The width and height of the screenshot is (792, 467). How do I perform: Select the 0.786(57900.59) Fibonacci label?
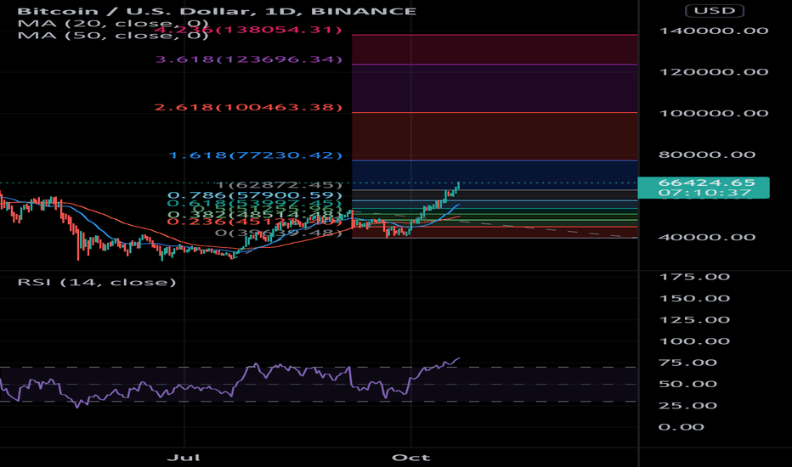coord(255,195)
